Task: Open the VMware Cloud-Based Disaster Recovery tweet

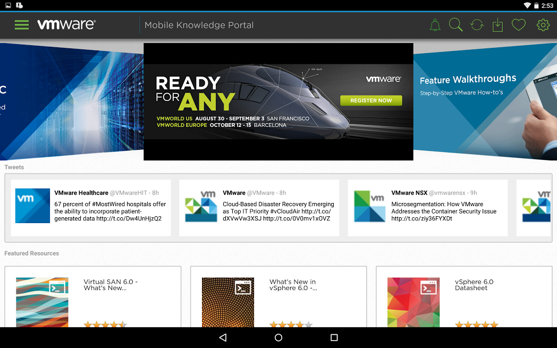Action: click(259, 208)
